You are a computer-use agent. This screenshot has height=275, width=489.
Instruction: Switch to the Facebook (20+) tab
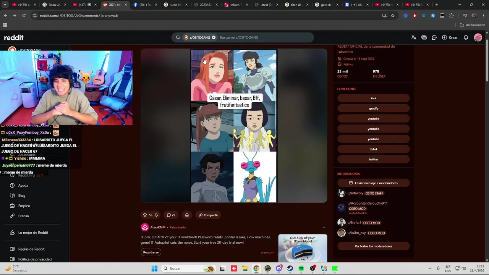[x=146, y=5]
